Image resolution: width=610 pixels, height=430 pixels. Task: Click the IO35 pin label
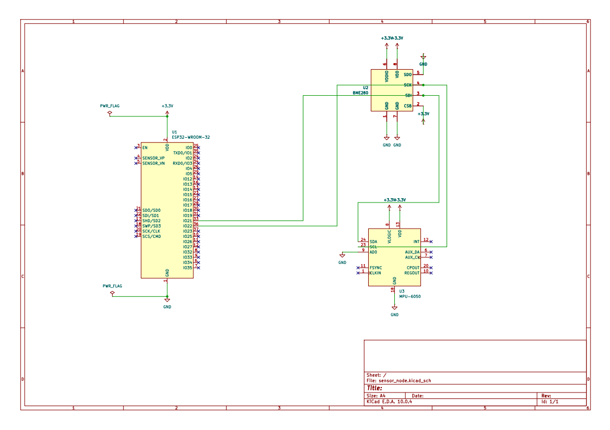click(x=187, y=268)
